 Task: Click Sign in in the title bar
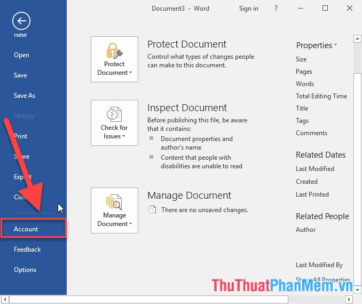click(249, 9)
